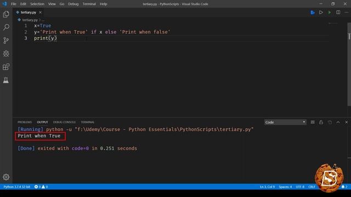Open the Test flask view
Viewport: 351px width, 197px height.
(6, 80)
